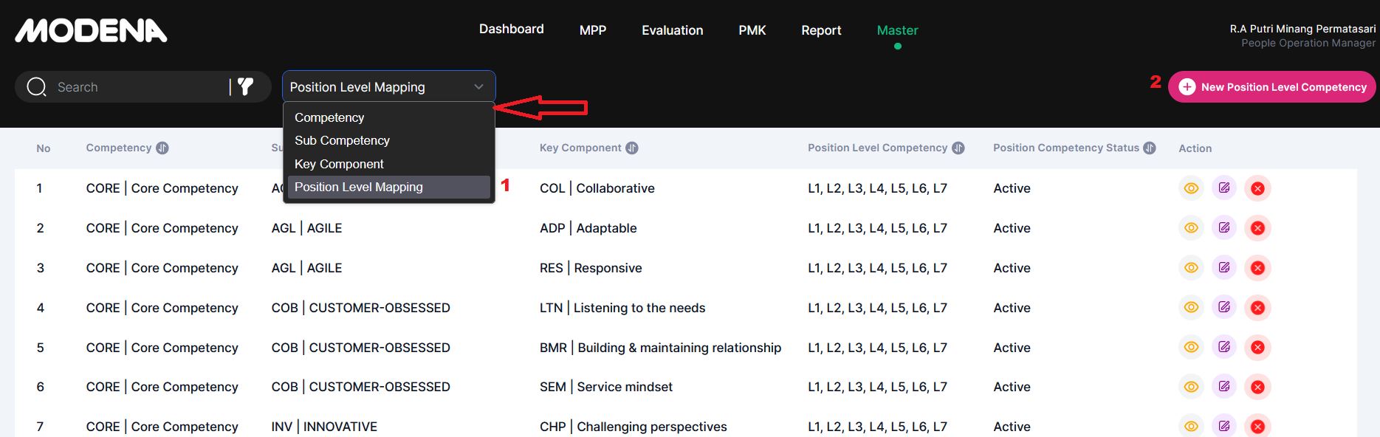
Task: Click delete icon for row 2 Adaptable
Action: (1257, 228)
